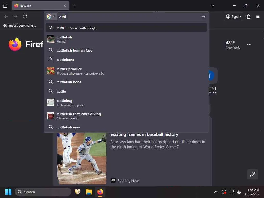Close the New Tab tab
The height and width of the screenshot is (198, 264).
pos(65,6)
